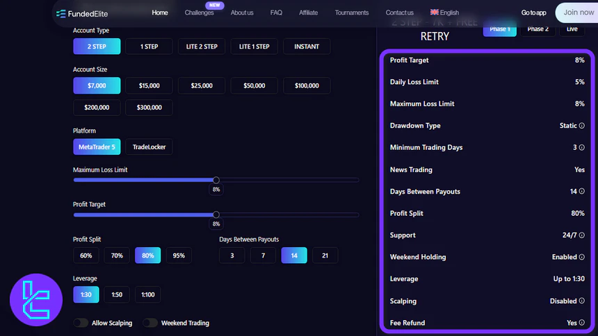This screenshot has width=598, height=336.
Task: Click info icon beside Minimum Trading Days
Action: (x=582, y=148)
